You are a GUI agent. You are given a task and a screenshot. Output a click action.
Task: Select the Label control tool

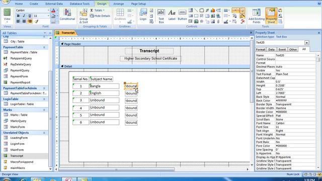tap(172, 15)
